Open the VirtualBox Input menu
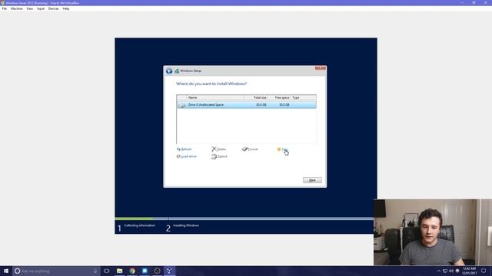492x276 pixels. 41,8
